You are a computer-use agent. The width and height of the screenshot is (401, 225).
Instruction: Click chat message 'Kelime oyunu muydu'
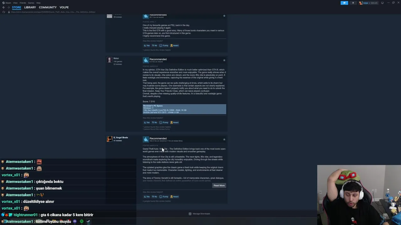54,222
